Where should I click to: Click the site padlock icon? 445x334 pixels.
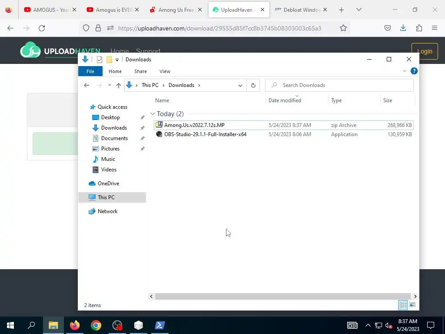98,28
